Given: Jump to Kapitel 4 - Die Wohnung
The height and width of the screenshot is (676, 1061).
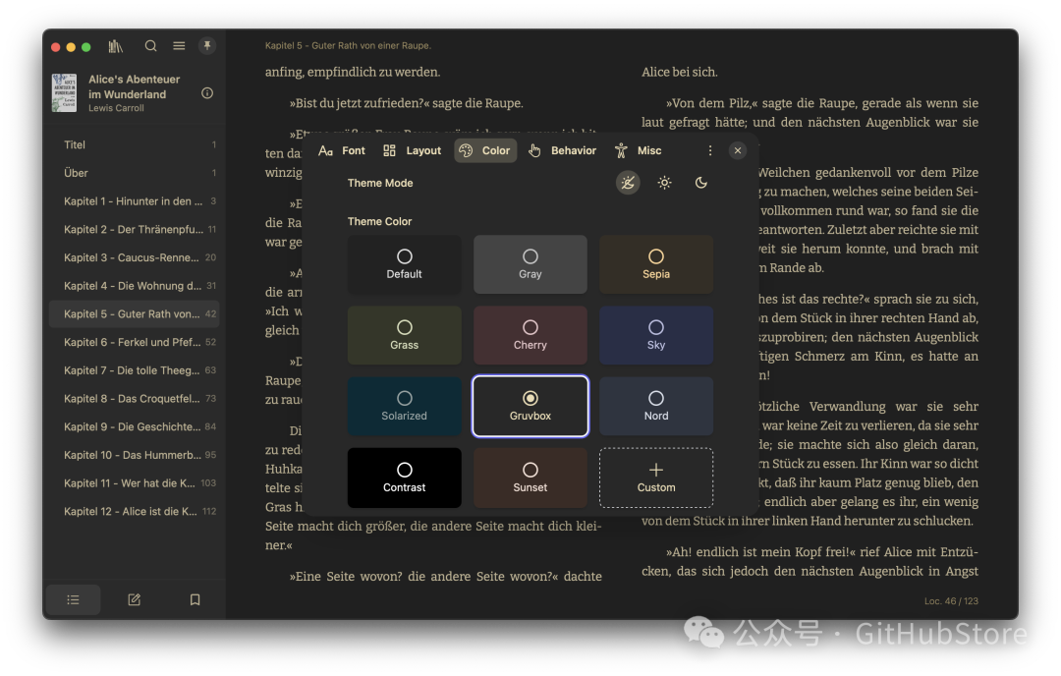Looking at the screenshot, I should [135, 286].
